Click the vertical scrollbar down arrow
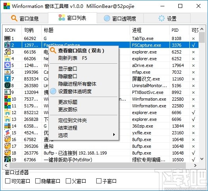The height and width of the screenshot is (191, 208). (x=202, y=159)
